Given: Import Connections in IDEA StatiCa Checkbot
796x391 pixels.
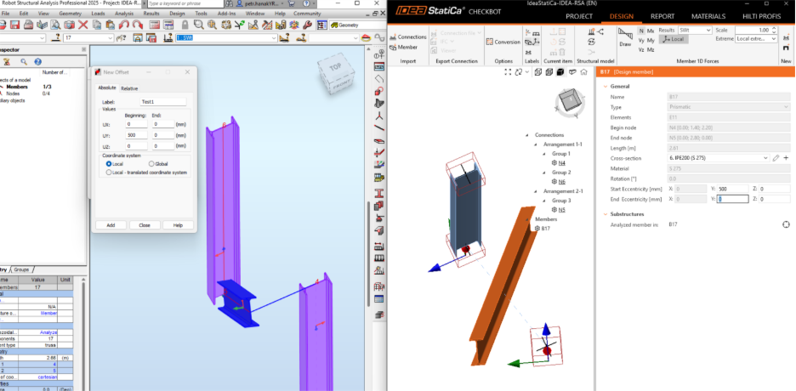Looking at the screenshot, I should coord(408,37).
